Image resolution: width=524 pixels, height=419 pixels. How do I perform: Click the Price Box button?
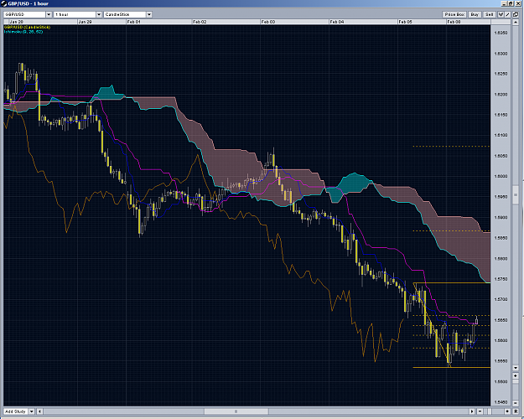(454, 14)
